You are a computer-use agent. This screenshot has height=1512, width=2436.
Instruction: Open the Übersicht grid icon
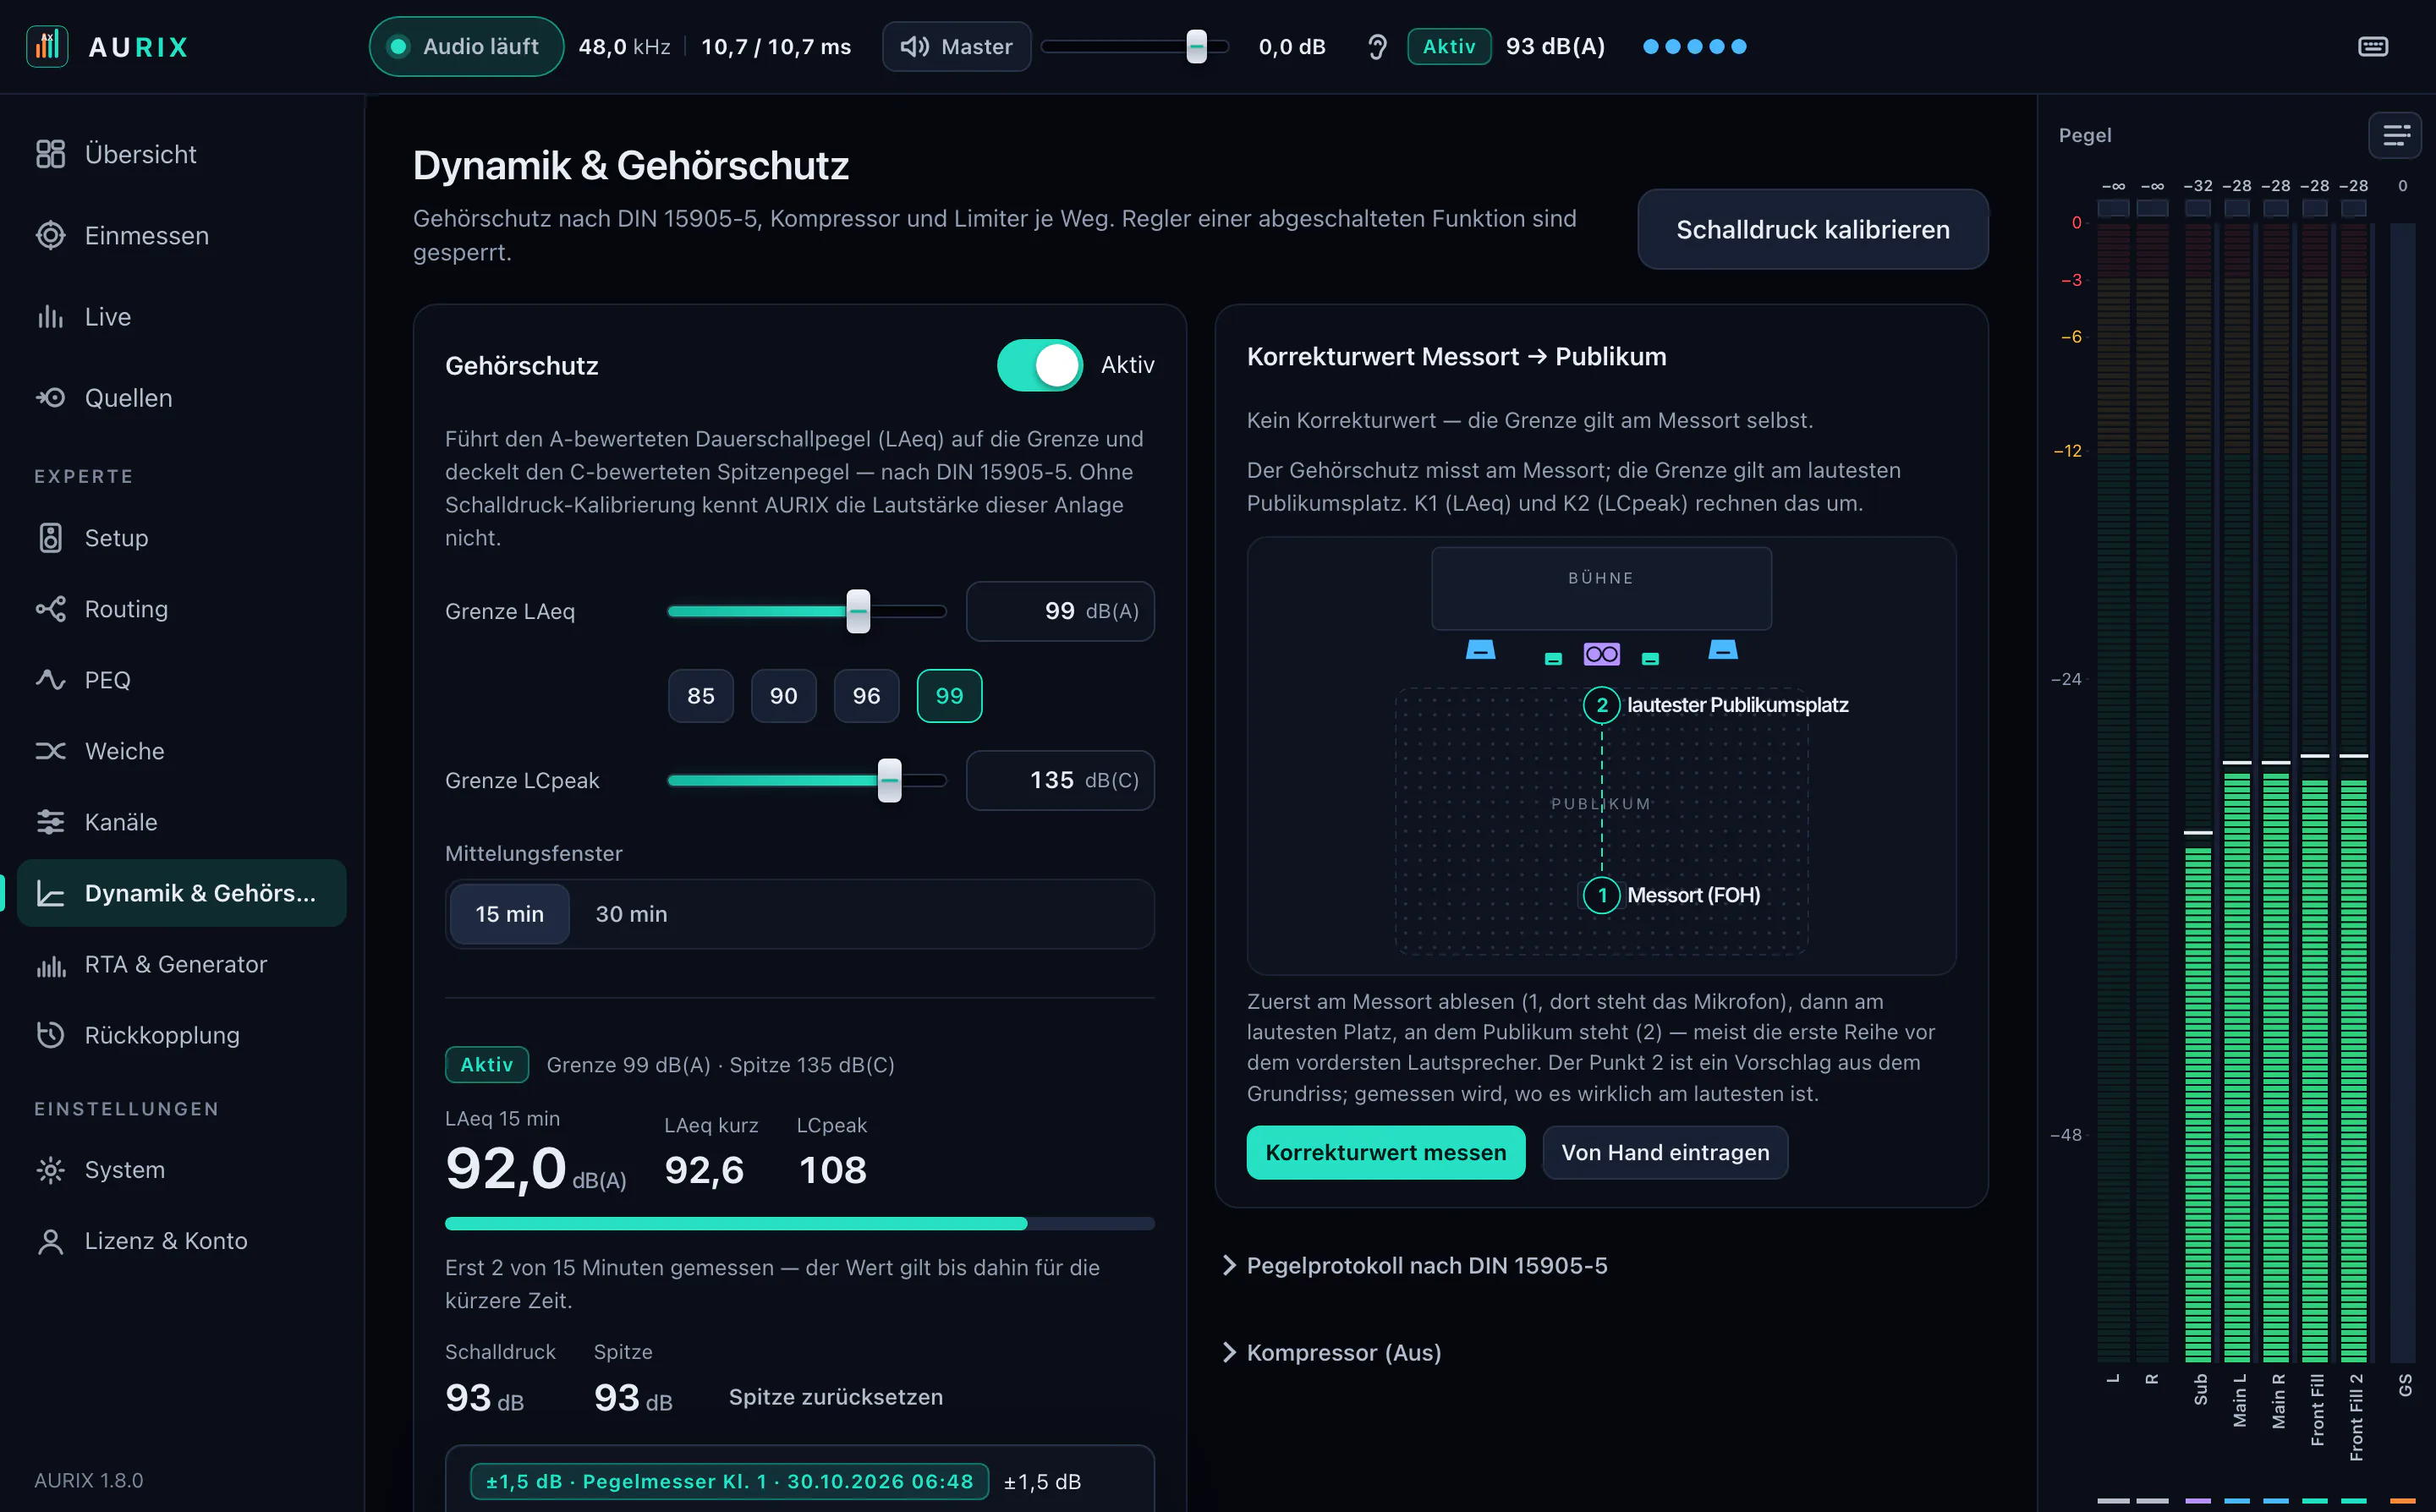coord(50,154)
